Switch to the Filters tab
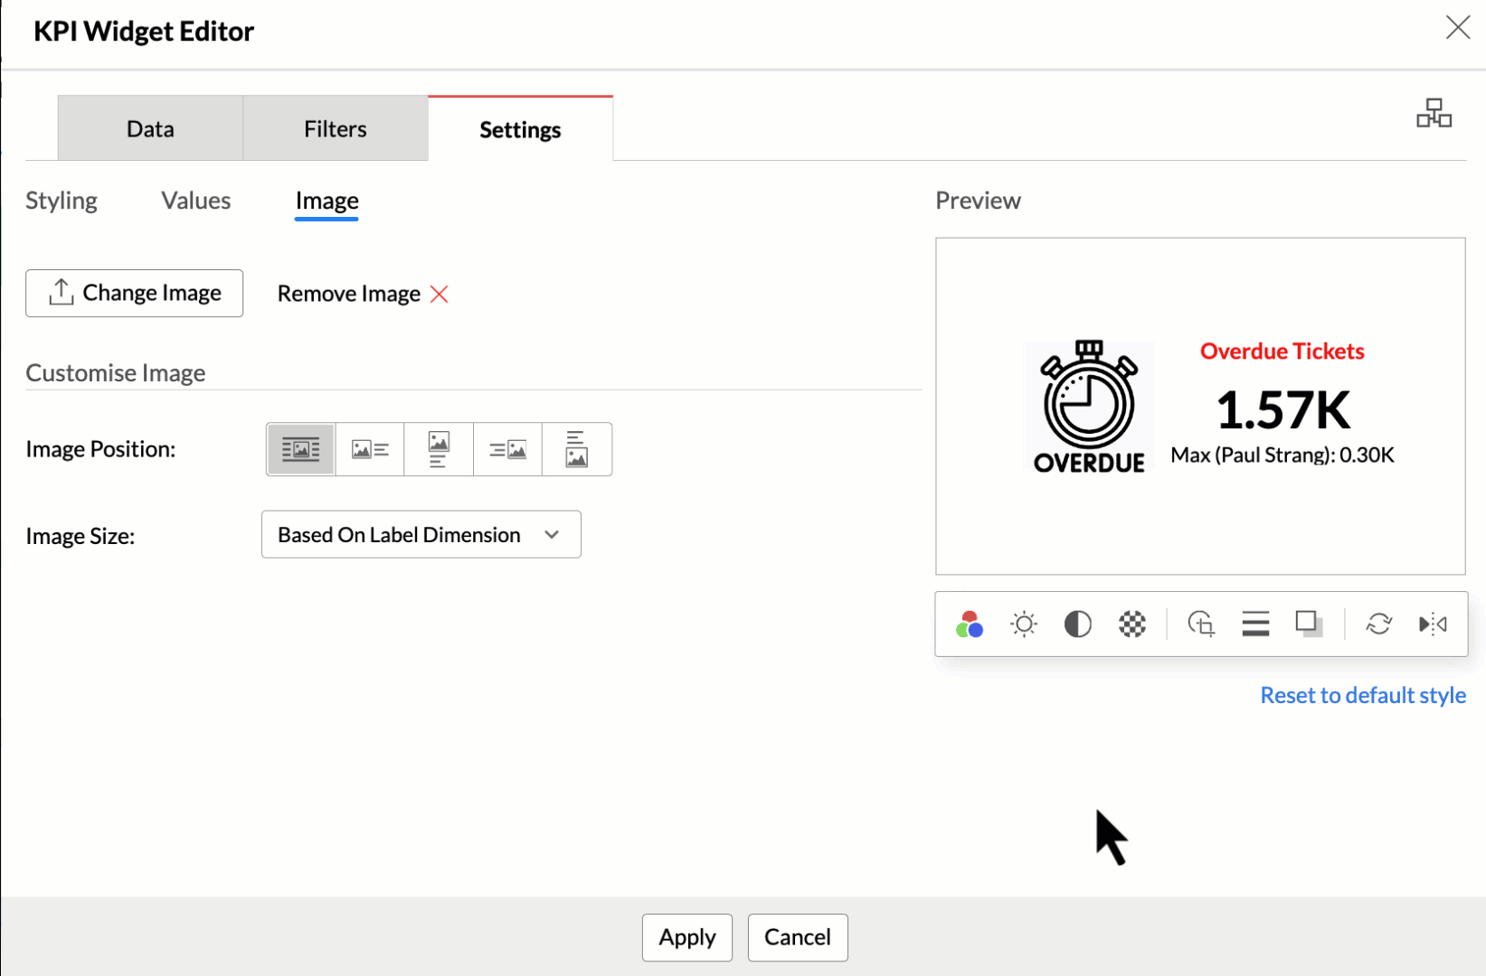Viewport: 1486px width, 976px height. [x=336, y=128]
